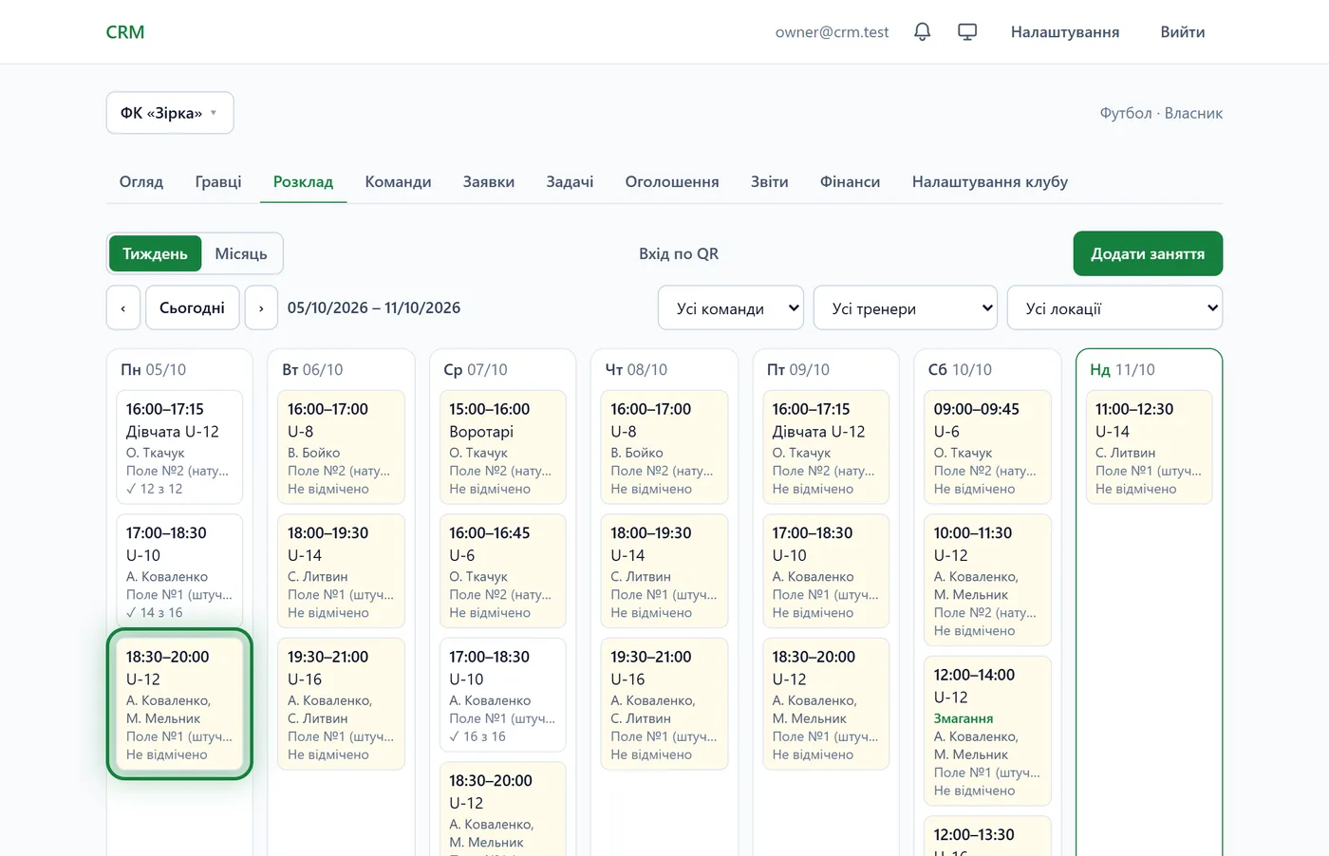1329x856 pixels.
Task: Open the Гравці tab
Action: click(218, 181)
